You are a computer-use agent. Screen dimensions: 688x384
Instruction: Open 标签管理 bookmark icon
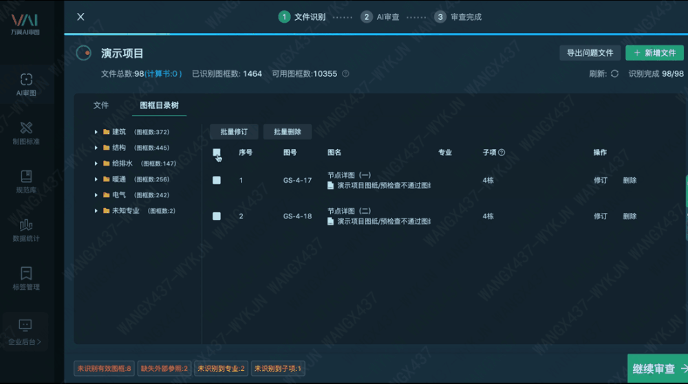point(26,273)
